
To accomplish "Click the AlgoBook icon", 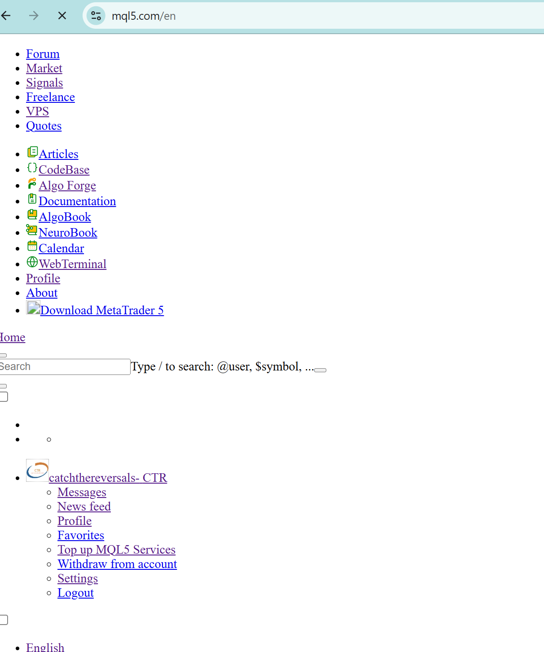I will [x=32, y=215].
